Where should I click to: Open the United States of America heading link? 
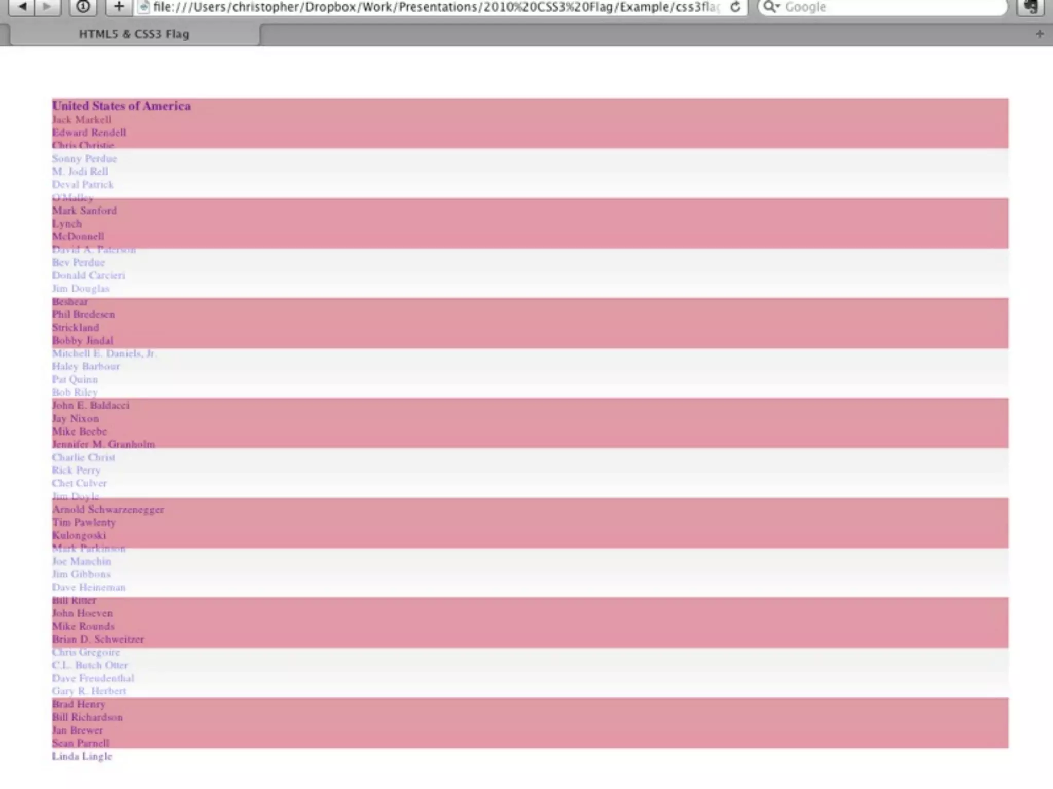pos(121,106)
